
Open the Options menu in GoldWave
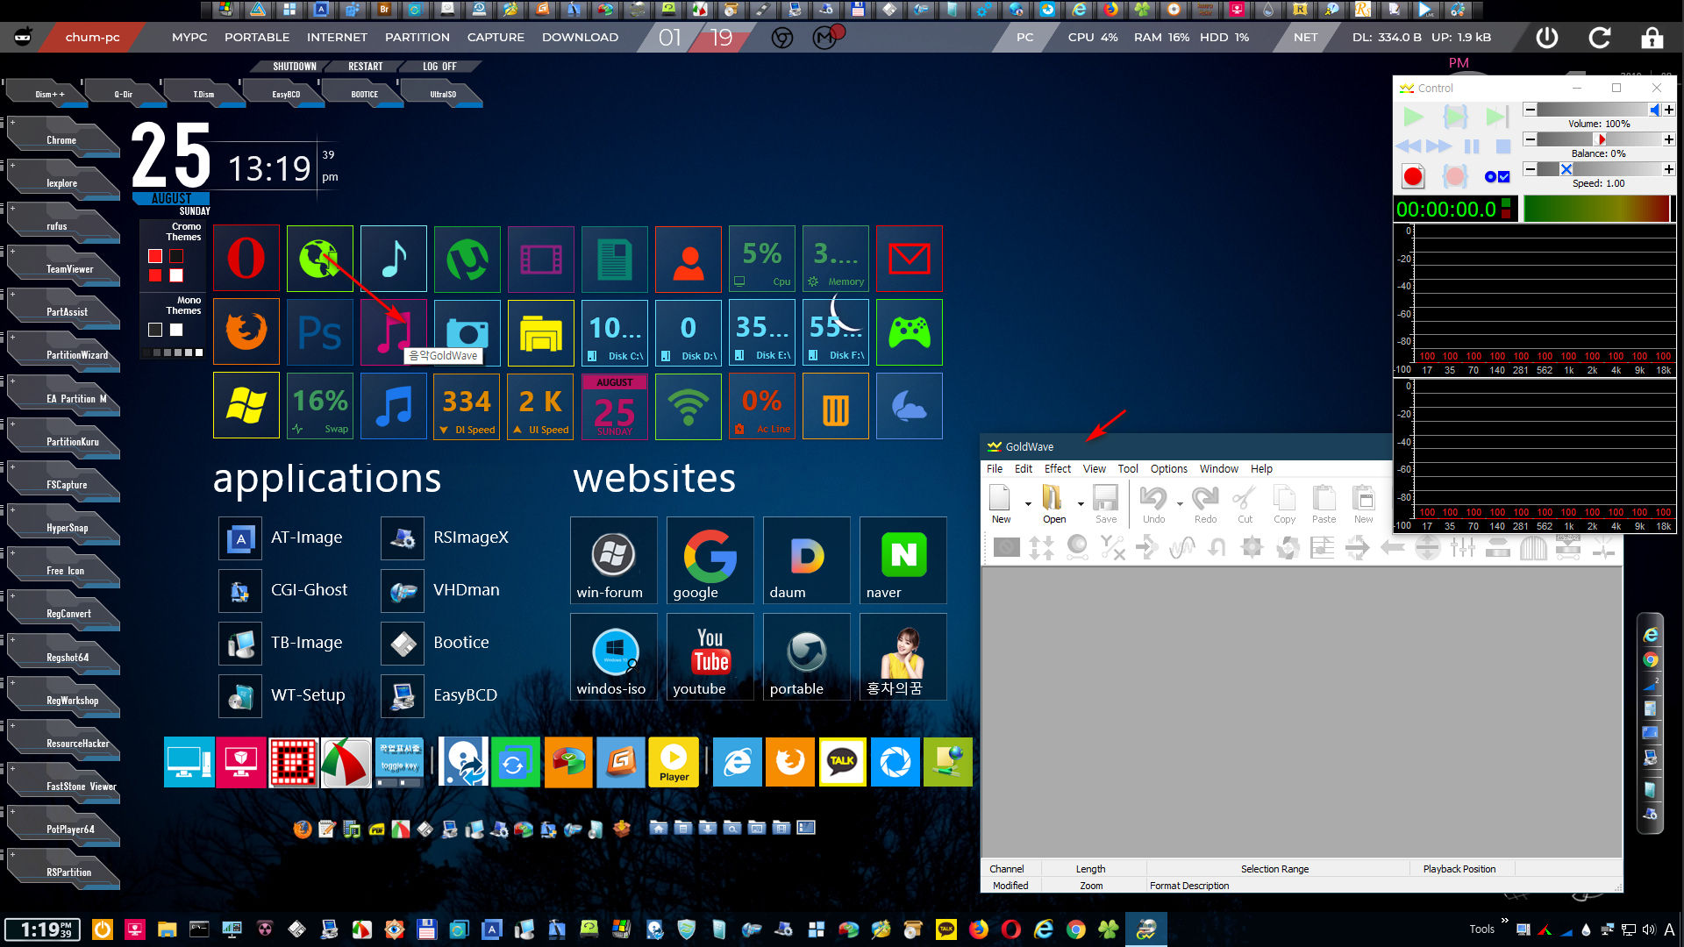(x=1168, y=469)
